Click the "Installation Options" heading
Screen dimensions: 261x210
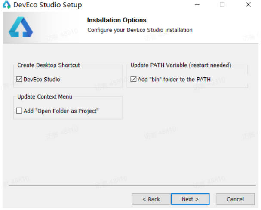pyautogui.click(x=117, y=20)
